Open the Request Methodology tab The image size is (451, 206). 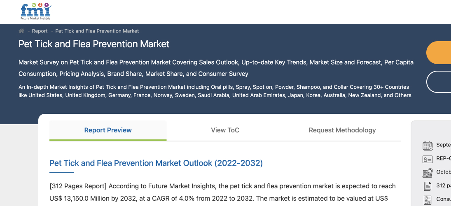pyautogui.click(x=342, y=130)
